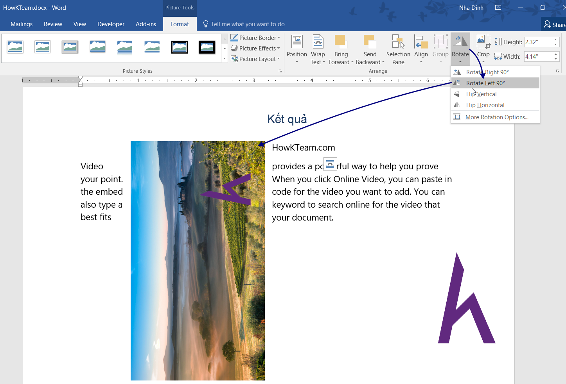Apply the black double-frame picture style
The width and height of the screenshot is (566, 384).
click(x=180, y=47)
